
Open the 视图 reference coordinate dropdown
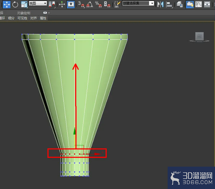(x=38, y=3)
